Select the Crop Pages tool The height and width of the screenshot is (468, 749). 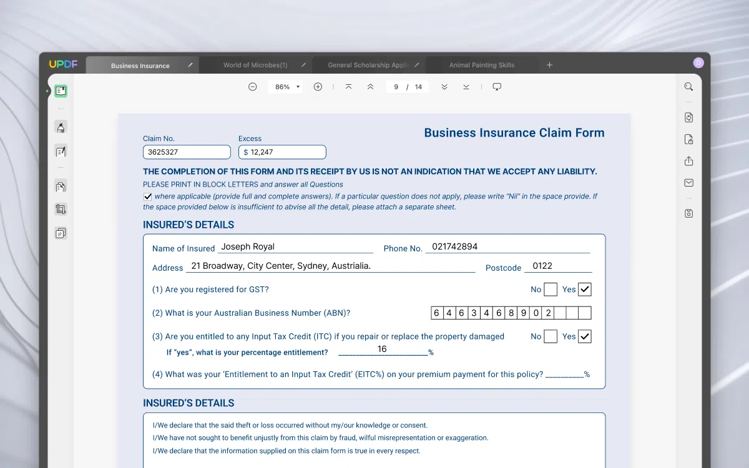point(61,209)
